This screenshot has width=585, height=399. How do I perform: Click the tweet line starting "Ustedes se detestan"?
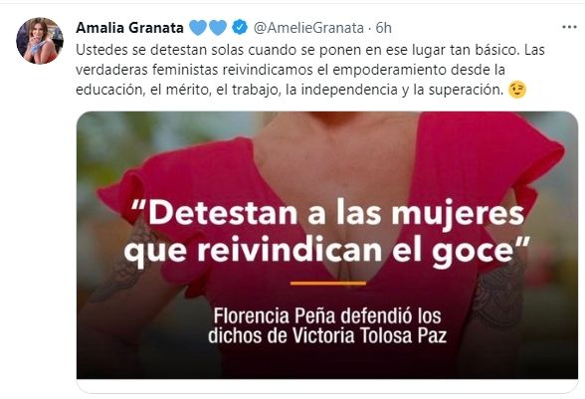[x=310, y=50]
